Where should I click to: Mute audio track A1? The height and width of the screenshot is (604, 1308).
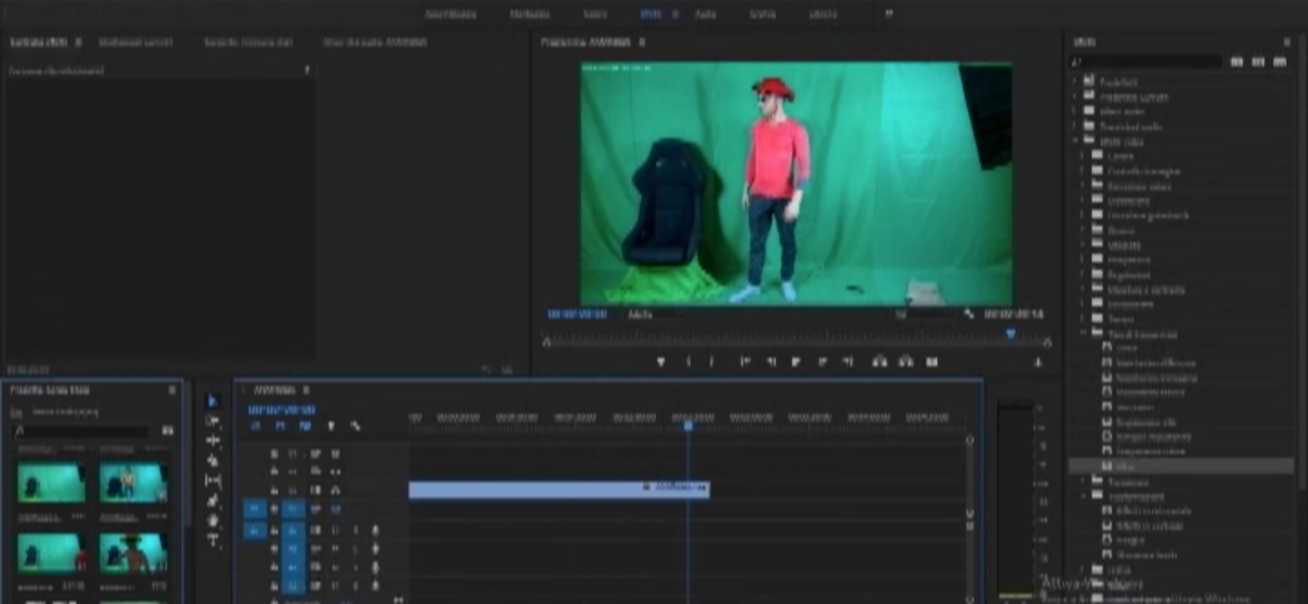point(336,530)
